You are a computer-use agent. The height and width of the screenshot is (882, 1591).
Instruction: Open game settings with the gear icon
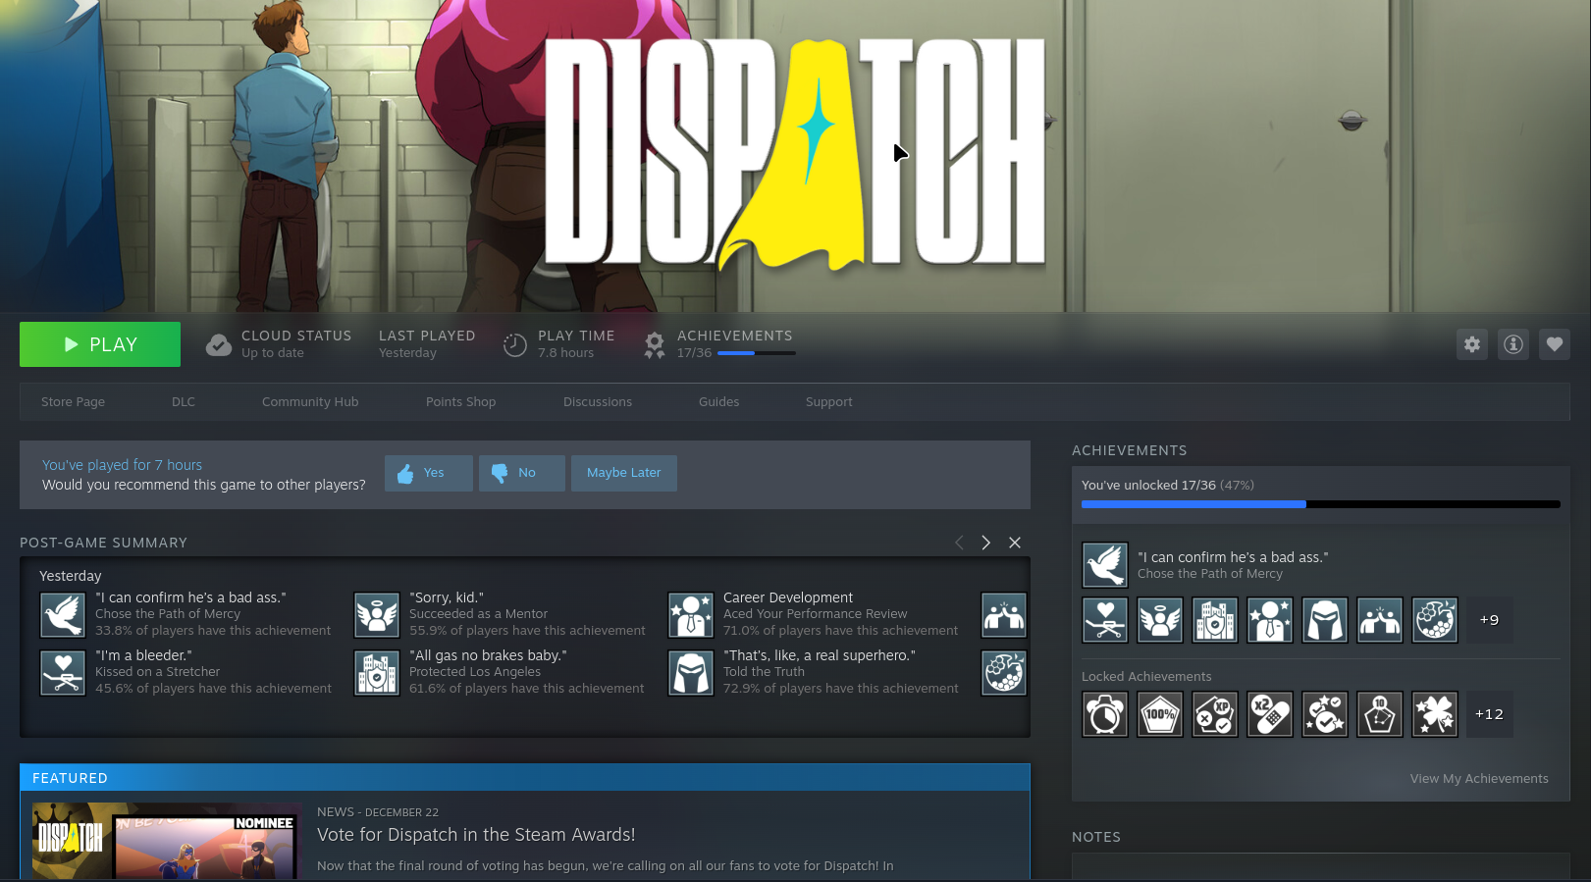click(x=1472, y=344)
